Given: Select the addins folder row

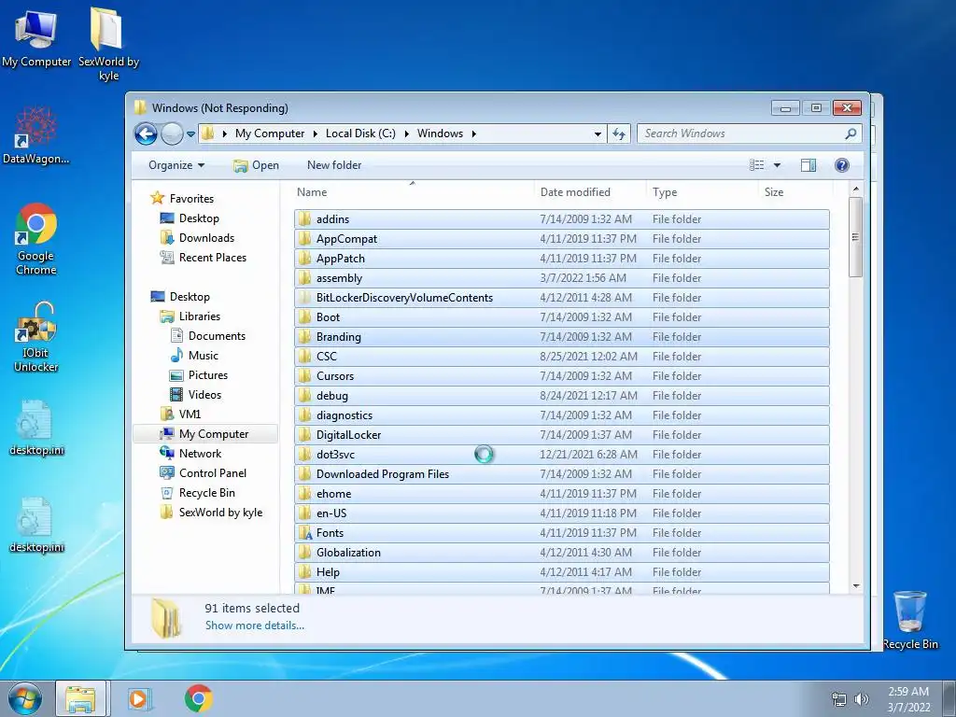Looking at the screenshot, I should [561, 218].
